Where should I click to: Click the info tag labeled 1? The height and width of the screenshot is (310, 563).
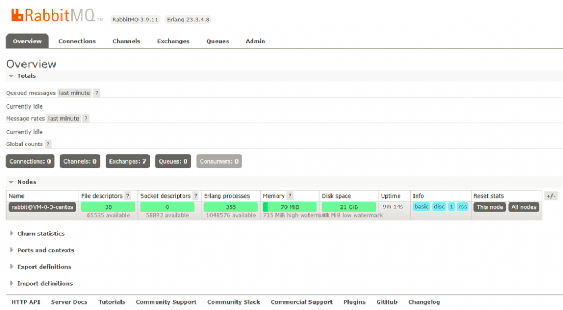pos(452,207)
